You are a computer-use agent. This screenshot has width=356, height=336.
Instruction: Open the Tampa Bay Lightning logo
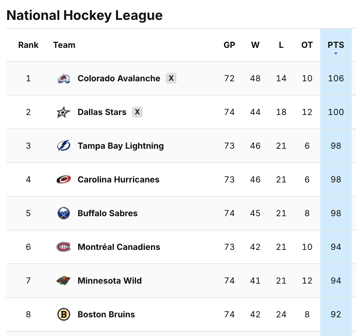point(64,146)
